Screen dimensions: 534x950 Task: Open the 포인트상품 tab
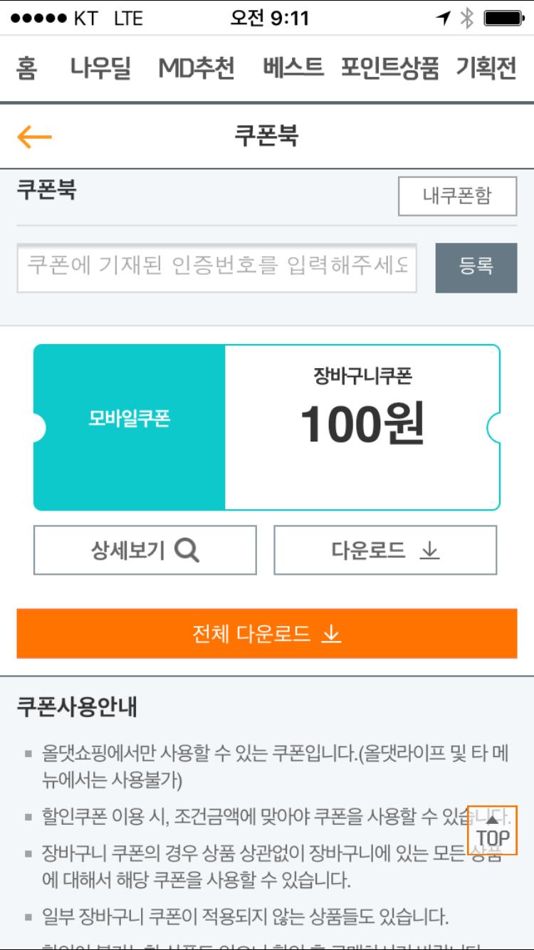(x=389, y=68)
